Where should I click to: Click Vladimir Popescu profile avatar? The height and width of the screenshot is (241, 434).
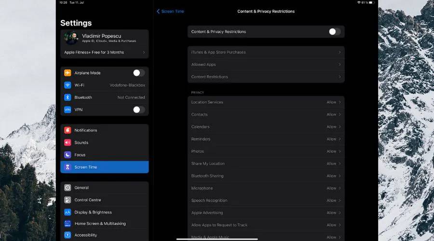click(71, 38)
